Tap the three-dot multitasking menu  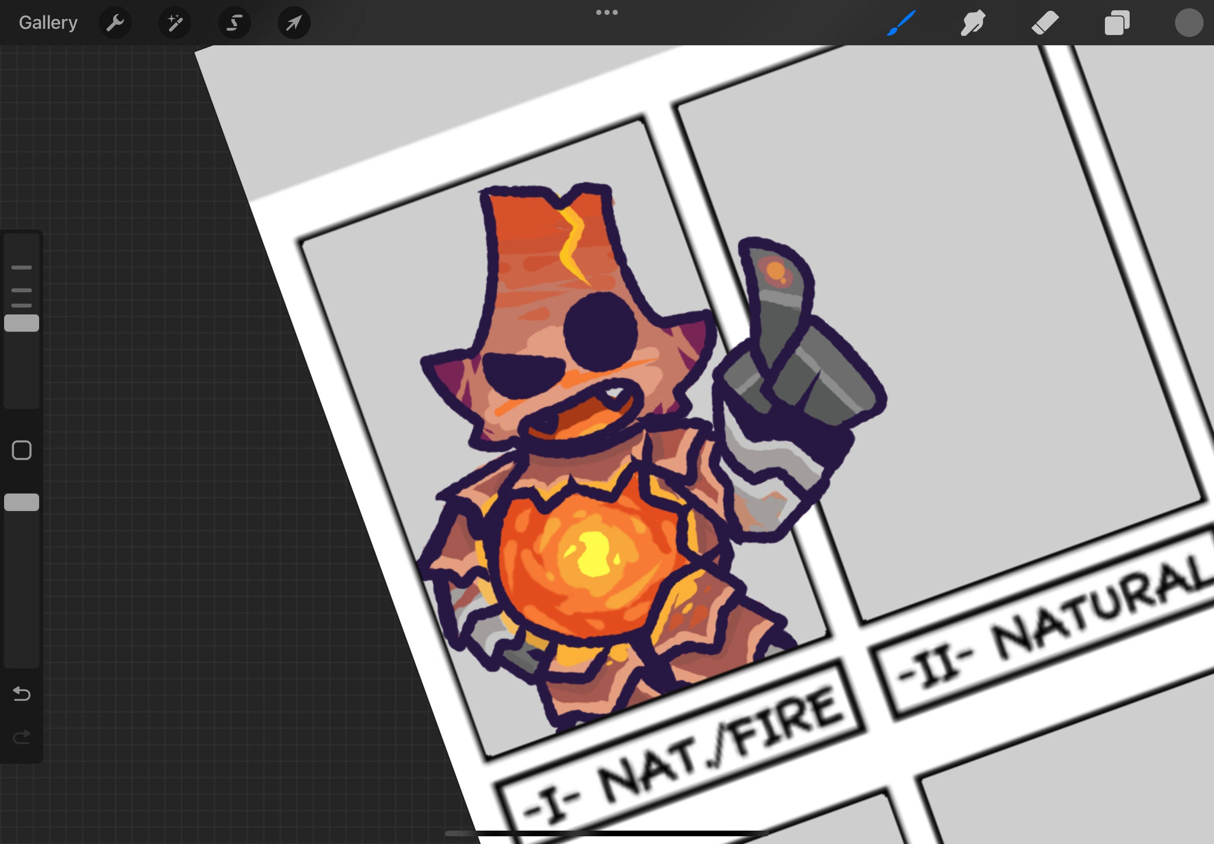point(606,12)
